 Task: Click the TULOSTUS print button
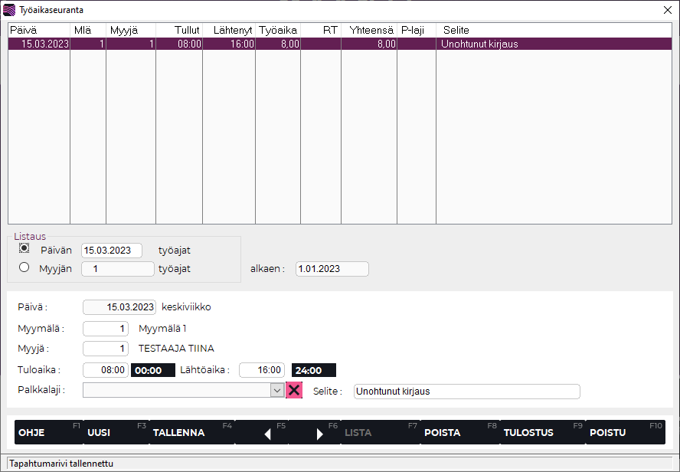pyautogui.click(x=528, y=432)
